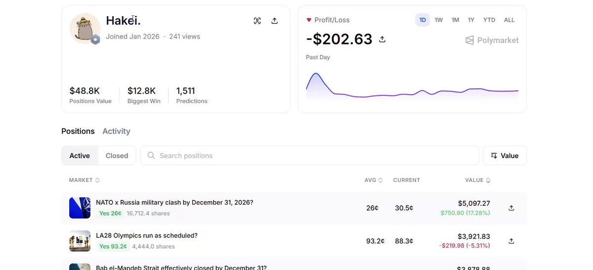Click the Hakei cat avatar
This screenshot has width=593, height=270.
click(x=85, y=28)
